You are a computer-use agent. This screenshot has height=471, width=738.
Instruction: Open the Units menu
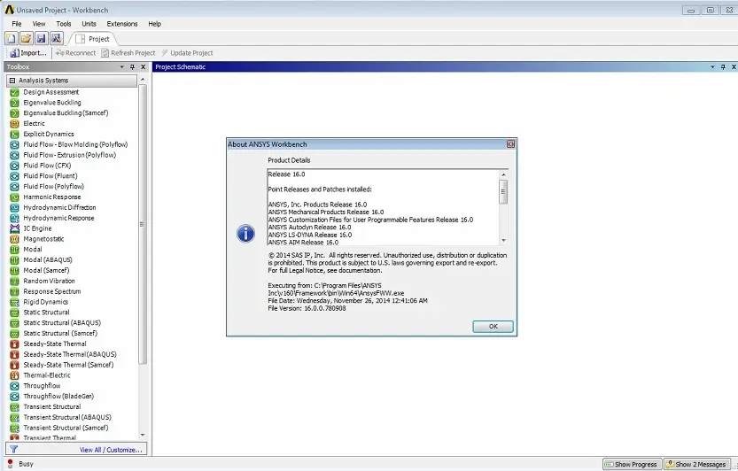pyautogui.click(x=89, y=24)
